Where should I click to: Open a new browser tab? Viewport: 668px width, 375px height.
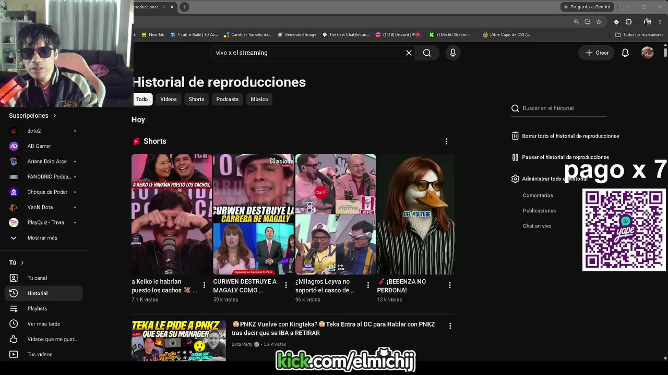tap(184, 7)
